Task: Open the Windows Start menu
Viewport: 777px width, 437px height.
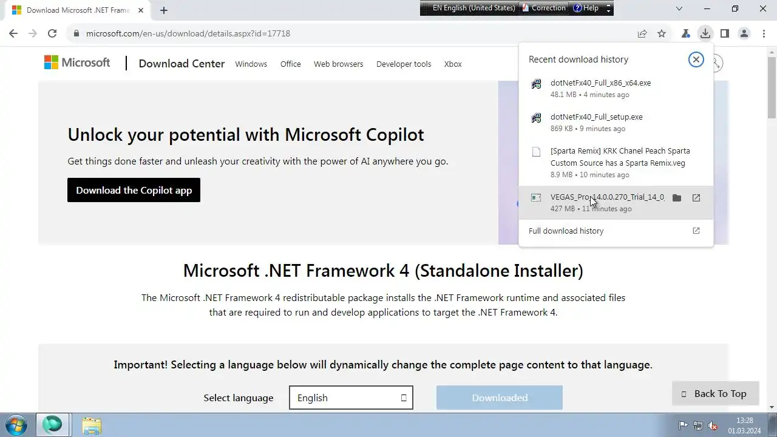Action: click(x=16, y=424)
